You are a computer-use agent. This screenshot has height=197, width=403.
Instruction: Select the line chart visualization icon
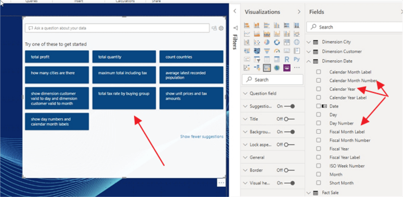tap(247, 34)
